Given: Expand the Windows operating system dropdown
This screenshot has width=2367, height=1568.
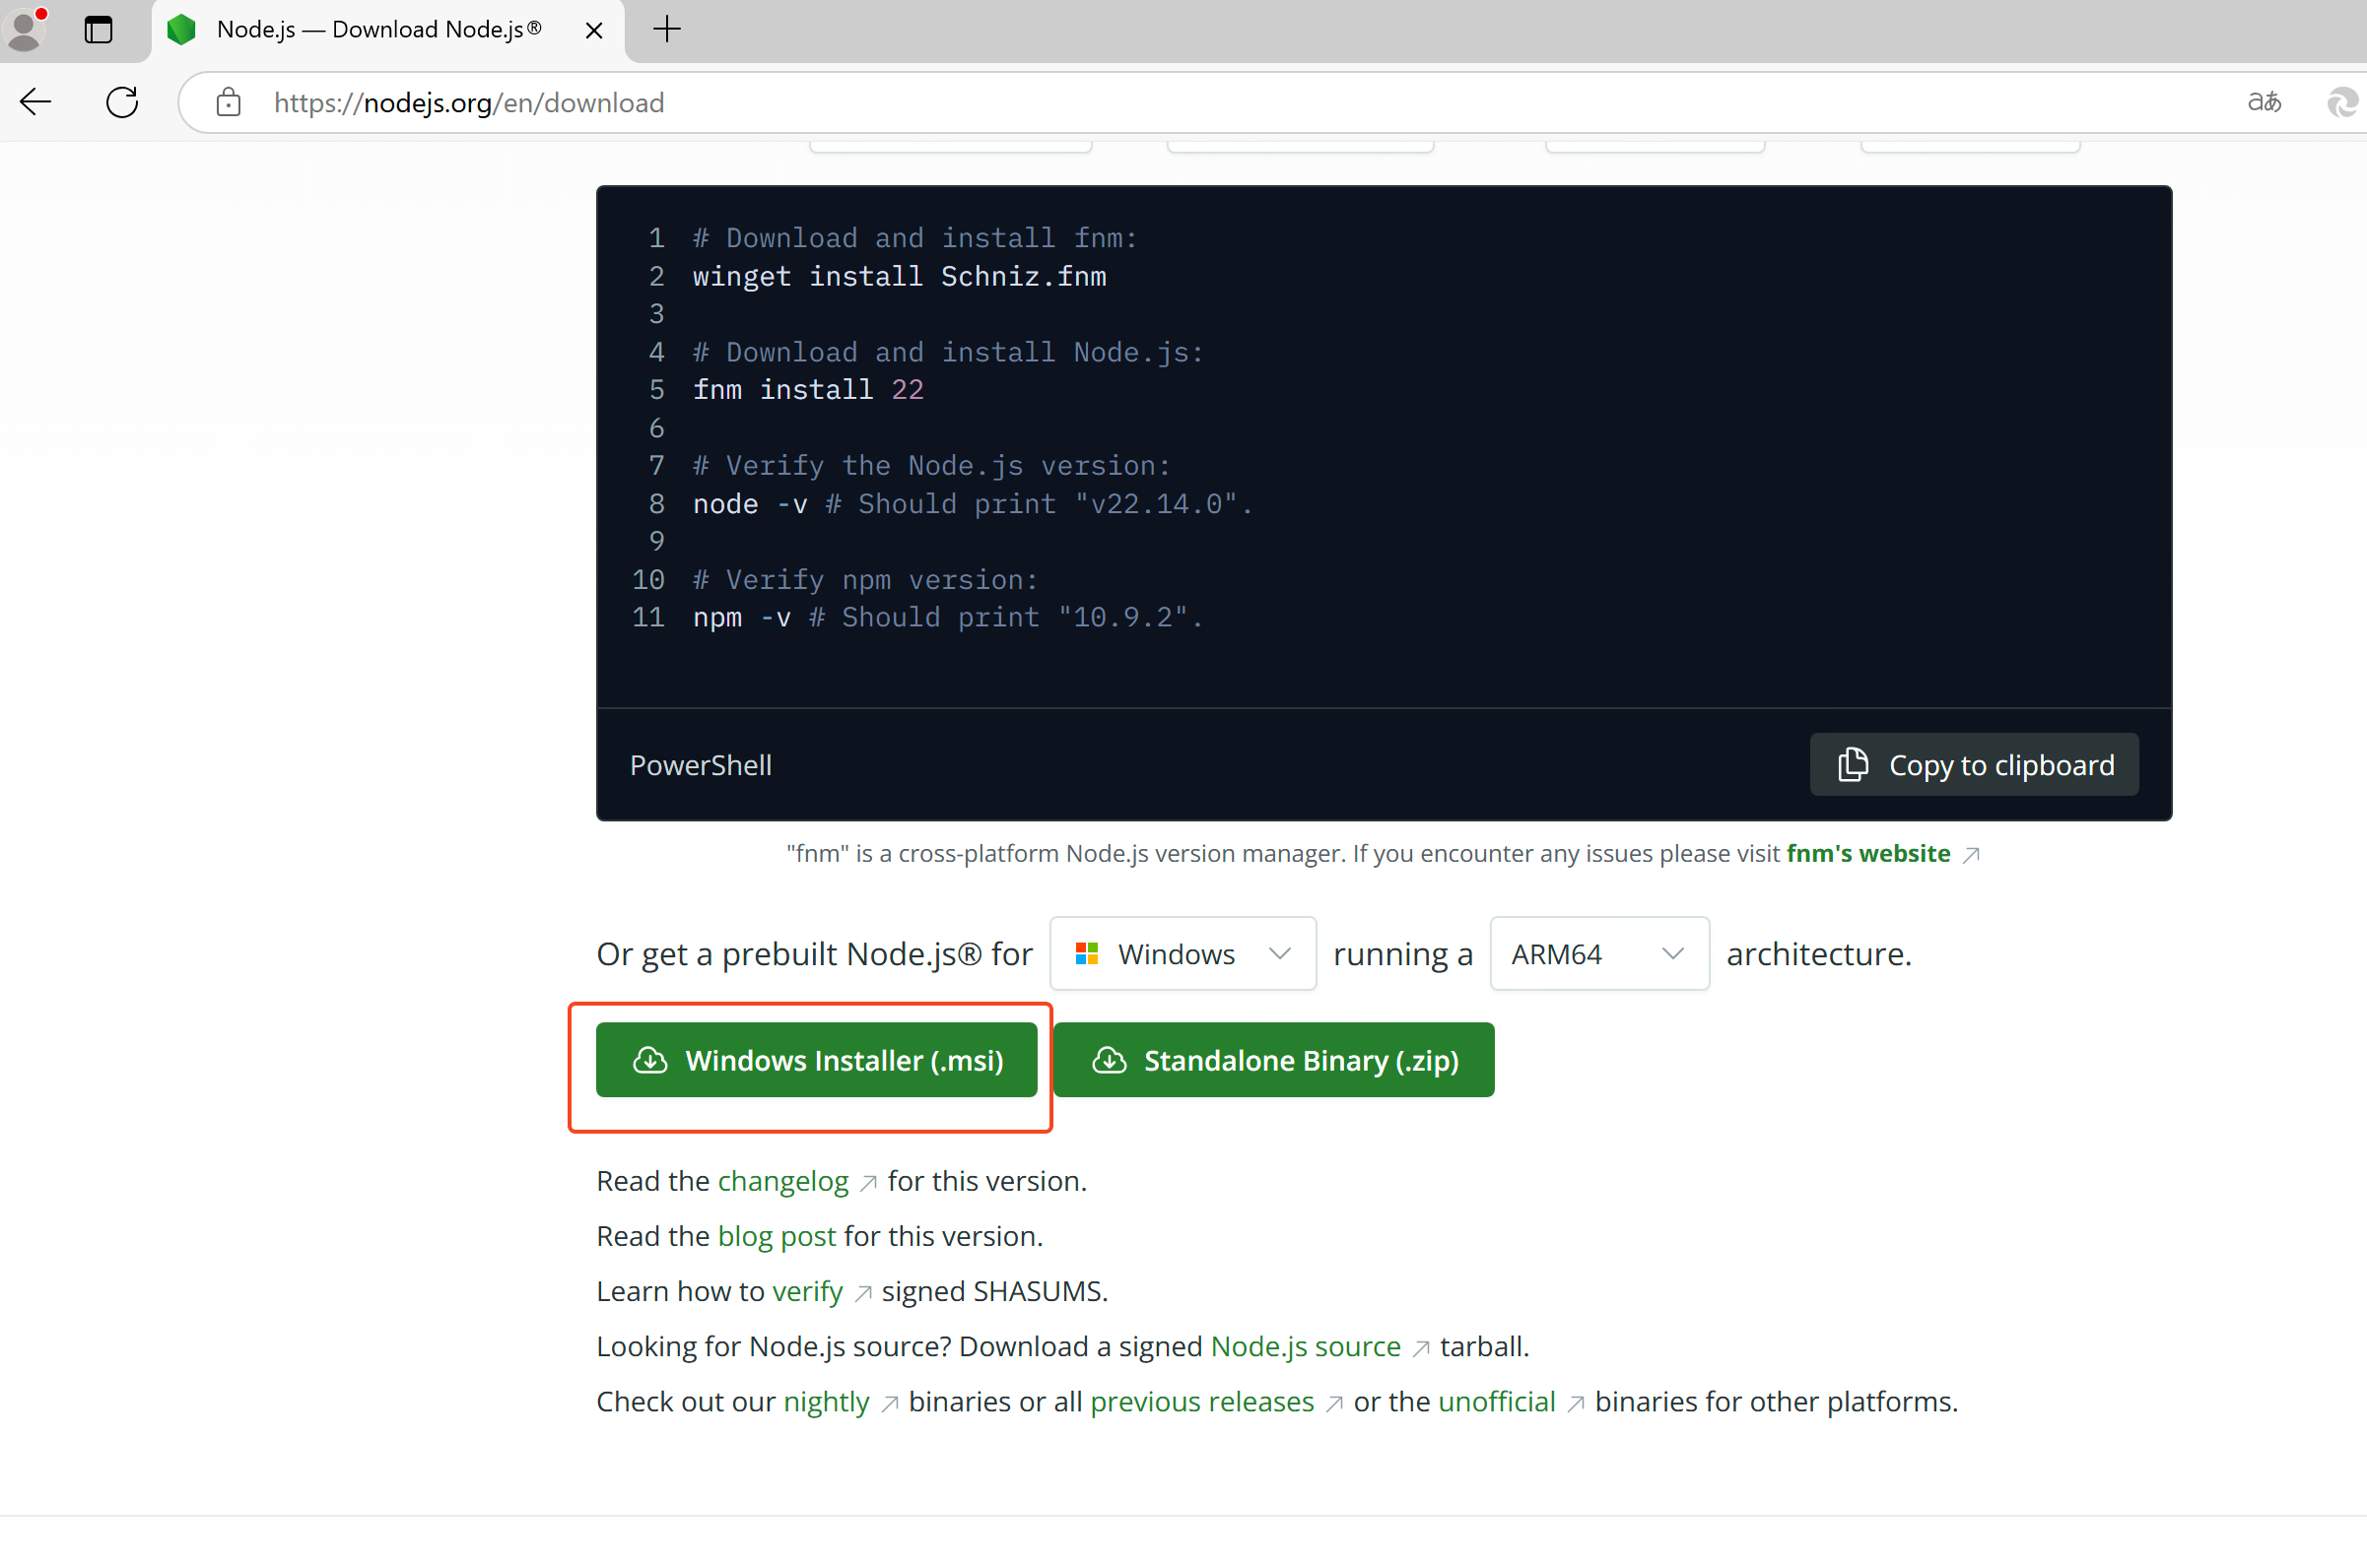Looking at the screenshot, I should (x=1183, y=954).
